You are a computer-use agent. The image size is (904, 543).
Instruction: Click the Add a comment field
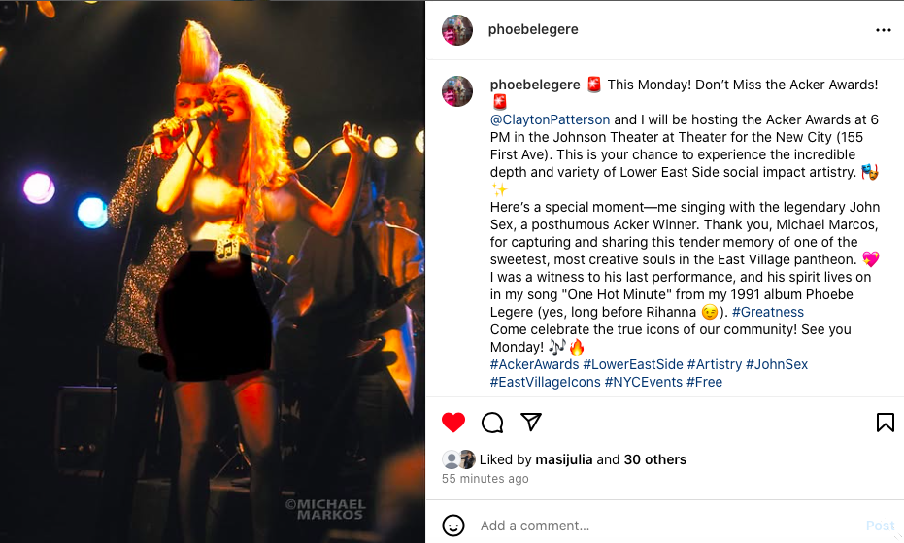click(669, 526)
